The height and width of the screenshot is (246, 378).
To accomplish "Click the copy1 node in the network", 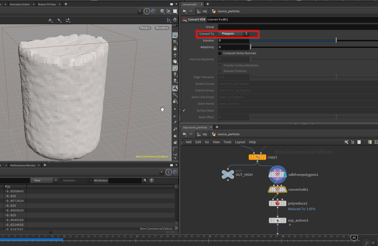I will click(x=257, y=157).
